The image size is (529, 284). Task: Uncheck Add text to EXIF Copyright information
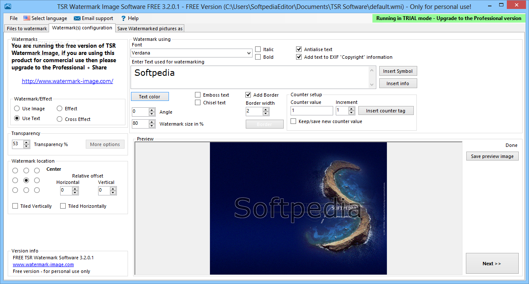coord(299,57)
